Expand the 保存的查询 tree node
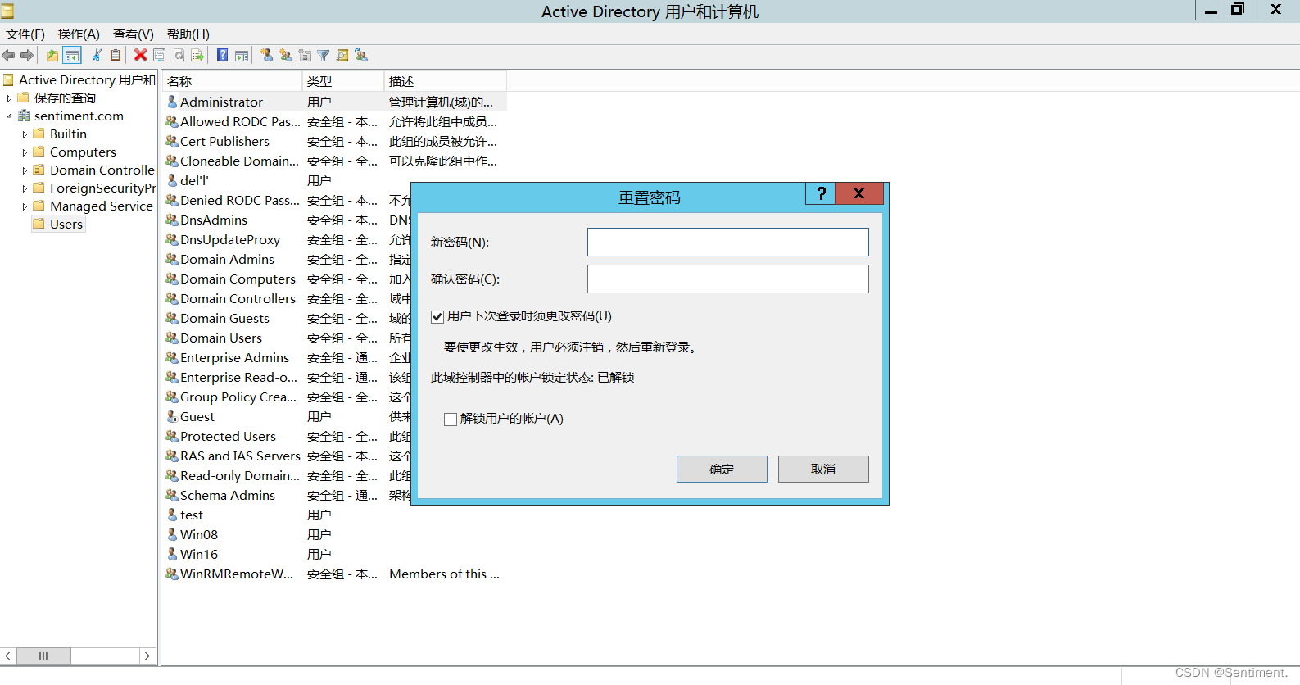The image size is (1300, 685). pyautogui.click(x=9, y=98)
